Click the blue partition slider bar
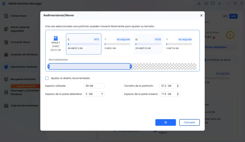The image size is (245, 142). pos(90,67)
